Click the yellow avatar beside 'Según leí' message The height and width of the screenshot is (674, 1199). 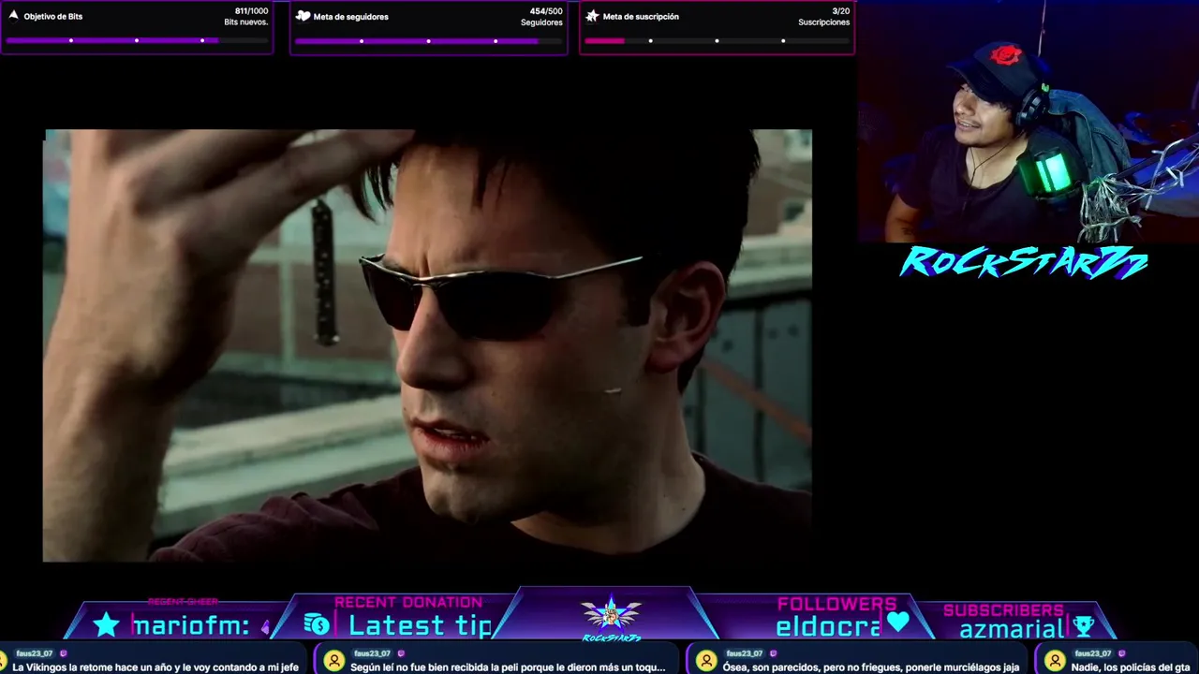coord(334,661)
